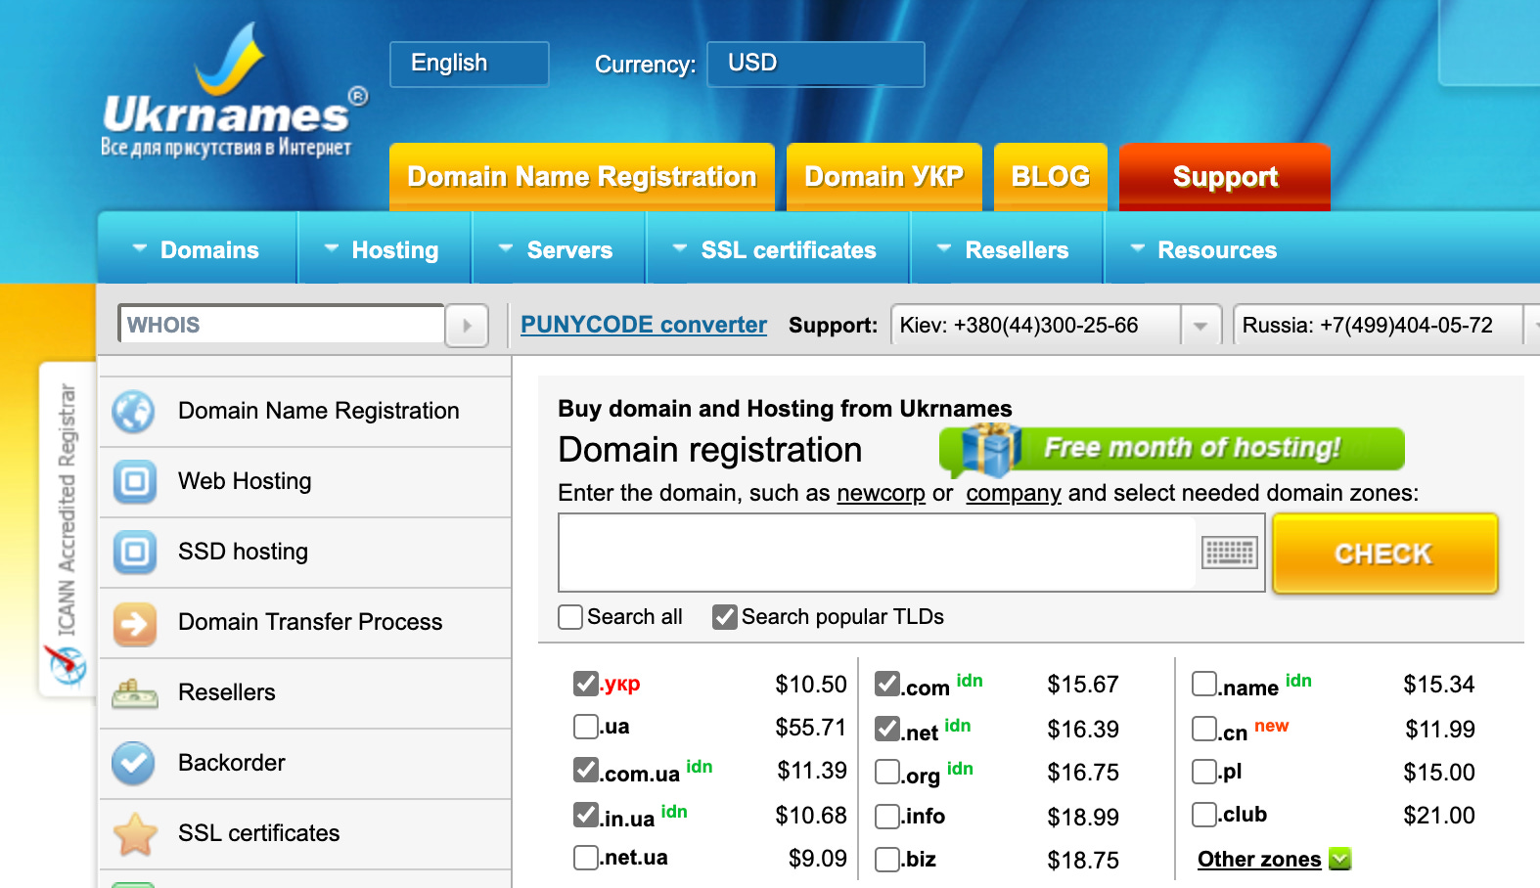The image size is (1540, 888).
Task: Click the globe icon beside Domain Name Registration
Action: [x=133, y=412]
